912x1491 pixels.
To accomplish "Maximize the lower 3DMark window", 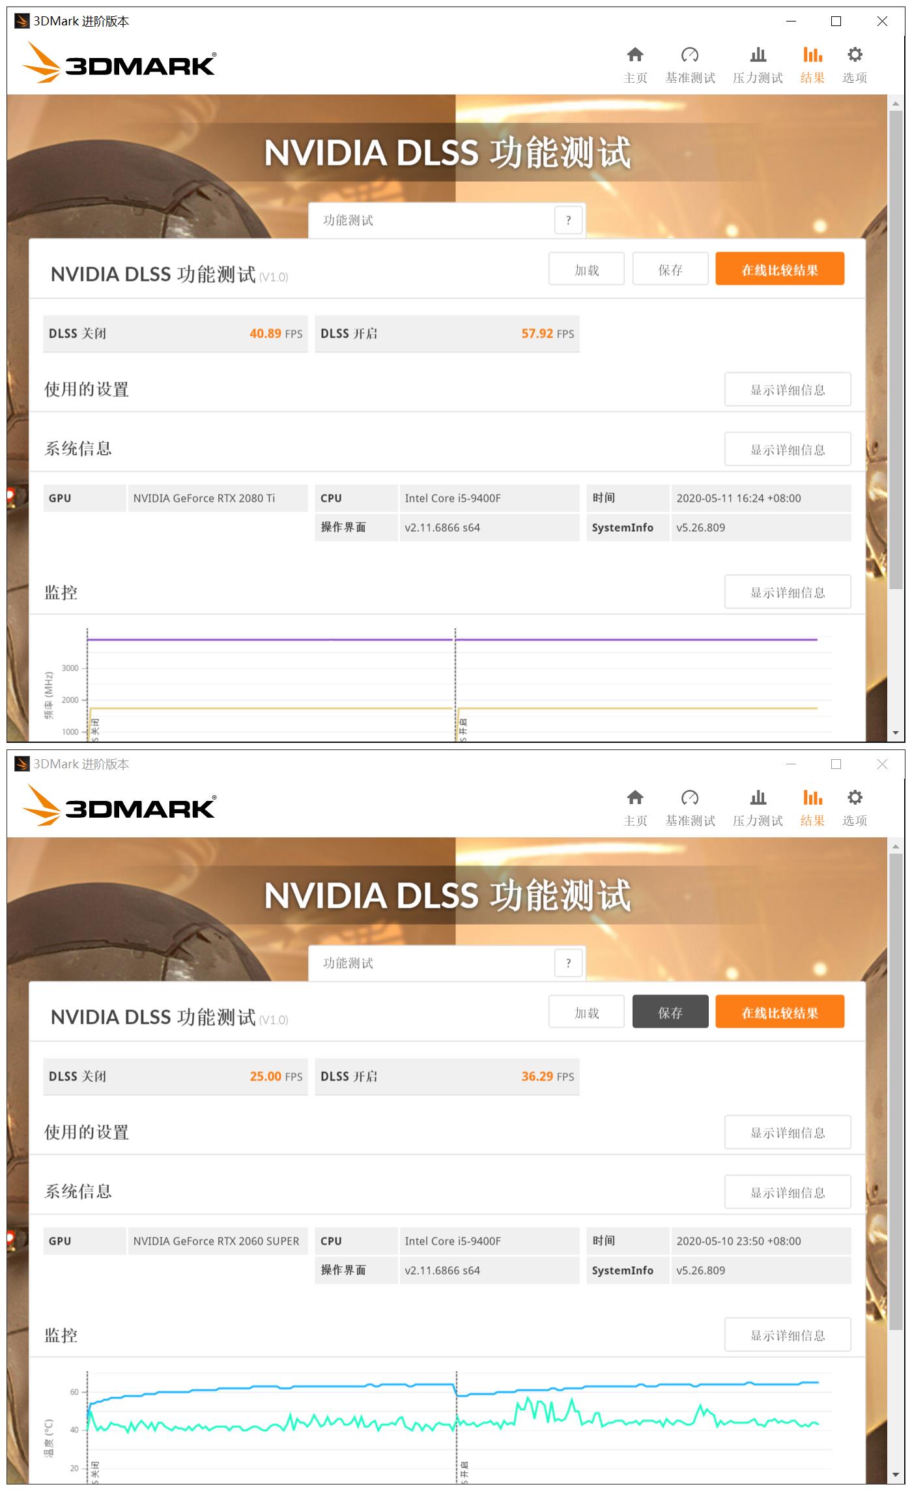I will (836, 764).
